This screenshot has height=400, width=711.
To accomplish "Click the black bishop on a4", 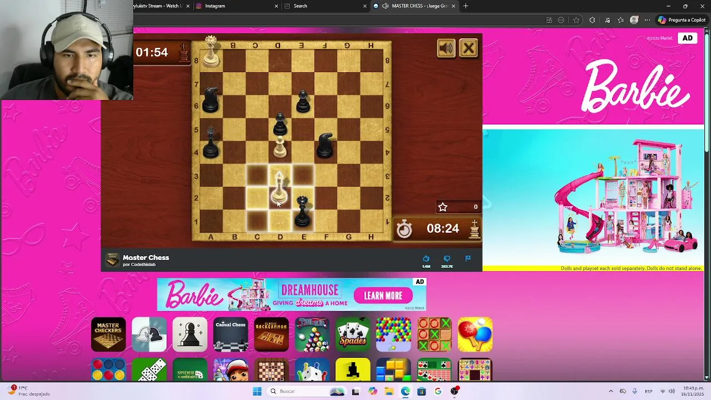I will pos(211,143).
